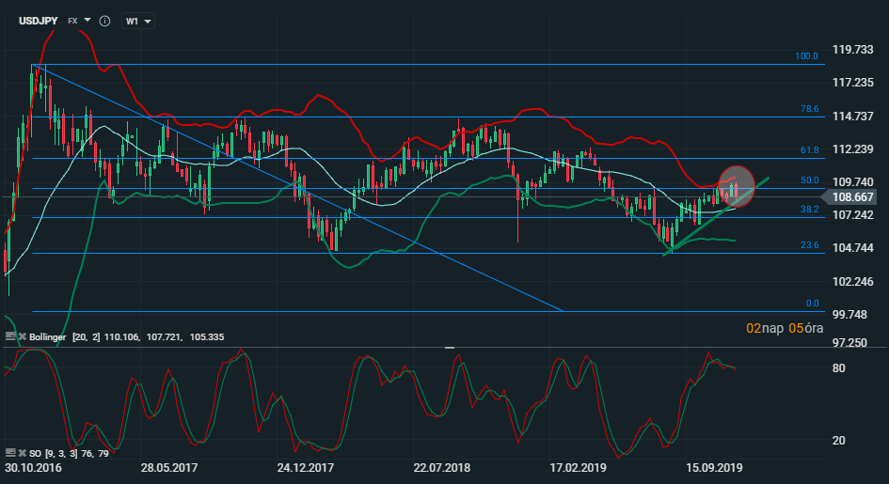
Task: Click the SO indicator label
Action: click(35, 453)
